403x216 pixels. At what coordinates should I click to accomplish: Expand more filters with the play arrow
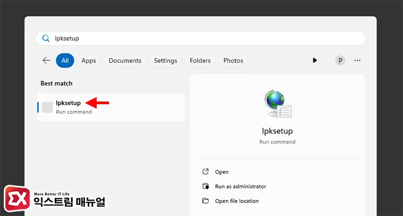pyautogui.click(x=315, y=61)
